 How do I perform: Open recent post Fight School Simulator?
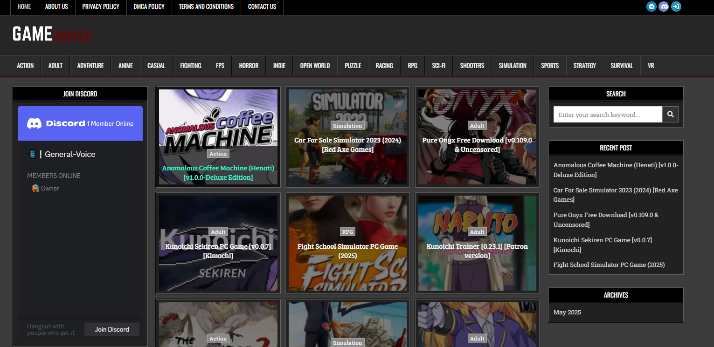pos(609,265)
